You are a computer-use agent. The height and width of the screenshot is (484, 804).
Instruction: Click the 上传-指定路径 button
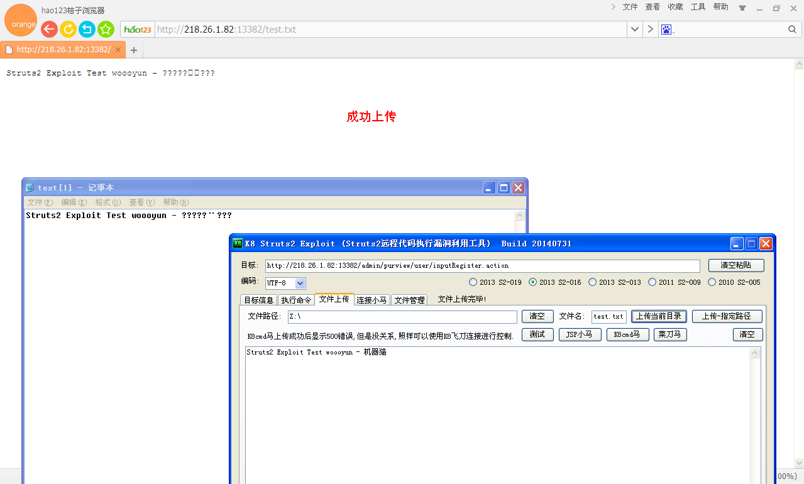tap(727, 316)
